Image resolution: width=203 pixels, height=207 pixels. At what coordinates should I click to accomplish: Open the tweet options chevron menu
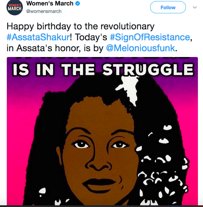click(x=195, y=8)
